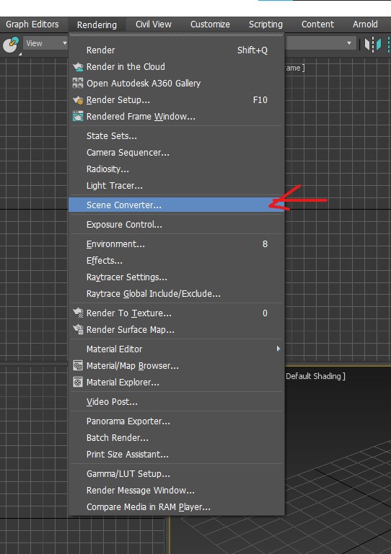391x554 pixels.
Task: Click the Material/Map Browser icon
Action: 78,365
